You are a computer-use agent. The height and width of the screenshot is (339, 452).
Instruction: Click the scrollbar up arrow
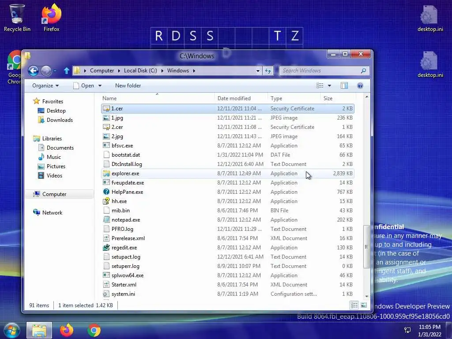[367, 97]
